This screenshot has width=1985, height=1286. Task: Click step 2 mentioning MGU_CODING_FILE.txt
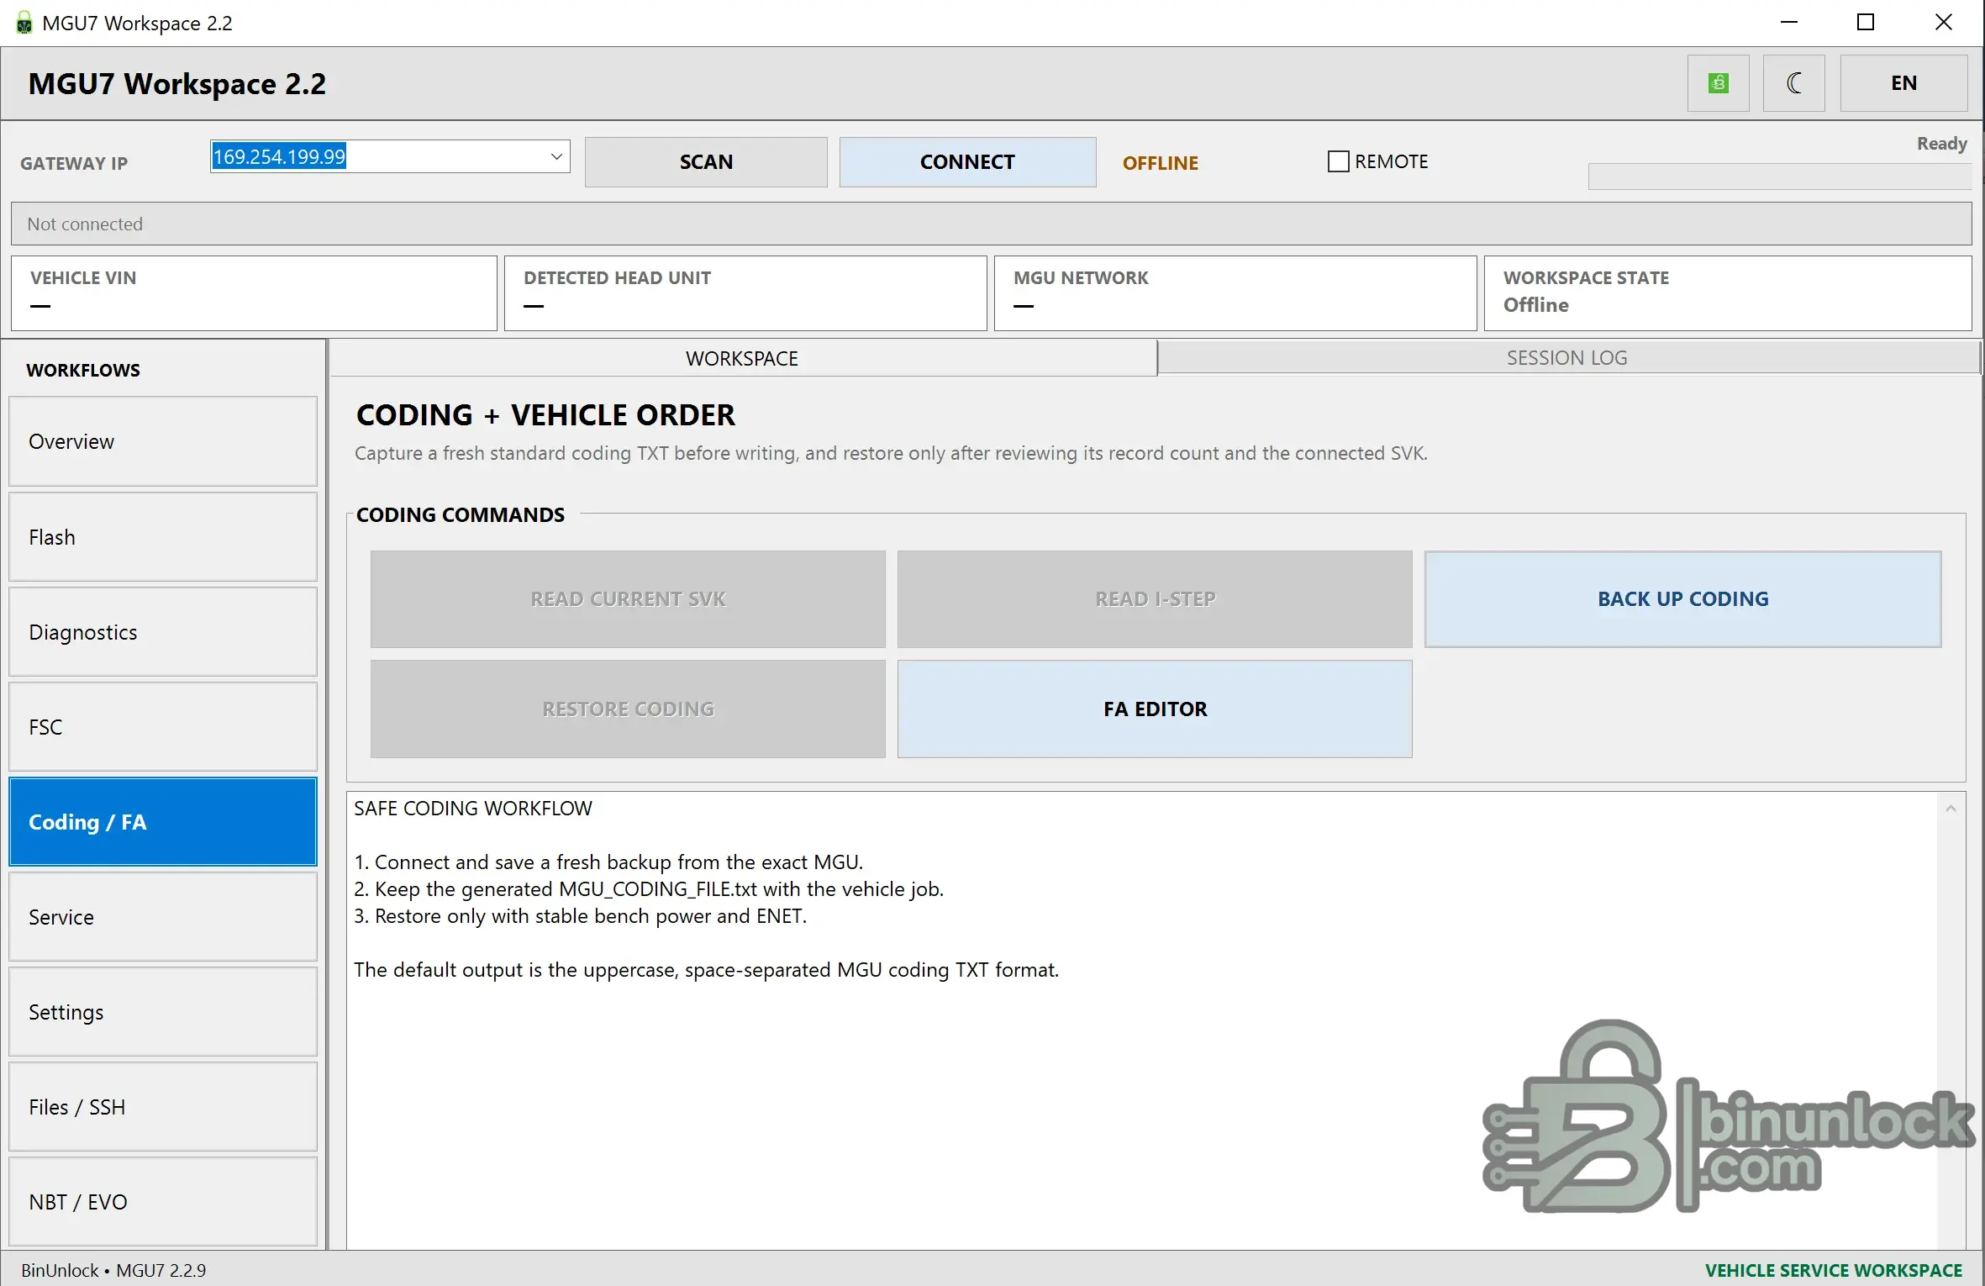tap(649, 889)
